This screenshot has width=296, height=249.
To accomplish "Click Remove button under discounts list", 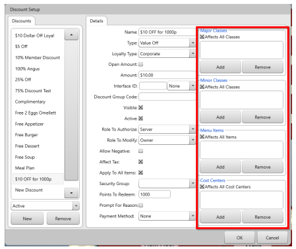I will click(63, 219).
